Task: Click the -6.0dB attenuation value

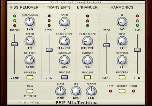Action: 30,29
